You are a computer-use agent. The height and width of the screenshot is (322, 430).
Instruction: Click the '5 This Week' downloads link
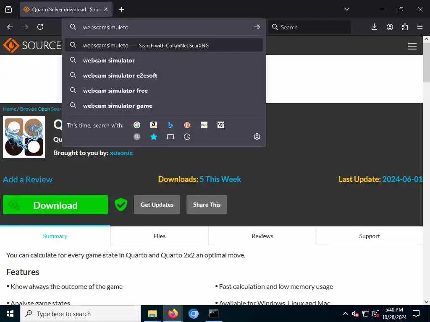click(220, 179)
